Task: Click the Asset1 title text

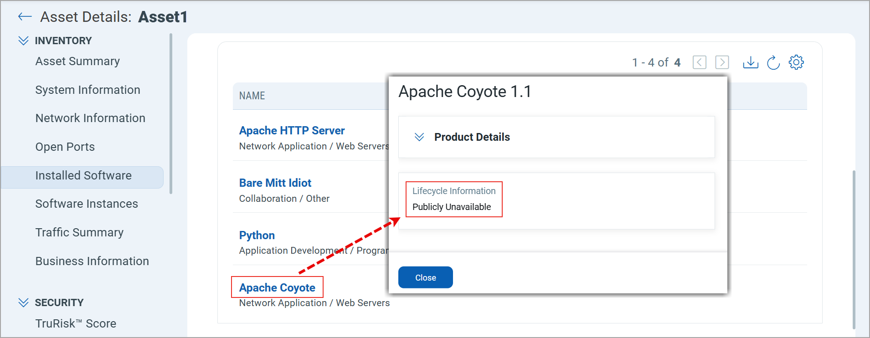Action: click(x=163, y=17)
